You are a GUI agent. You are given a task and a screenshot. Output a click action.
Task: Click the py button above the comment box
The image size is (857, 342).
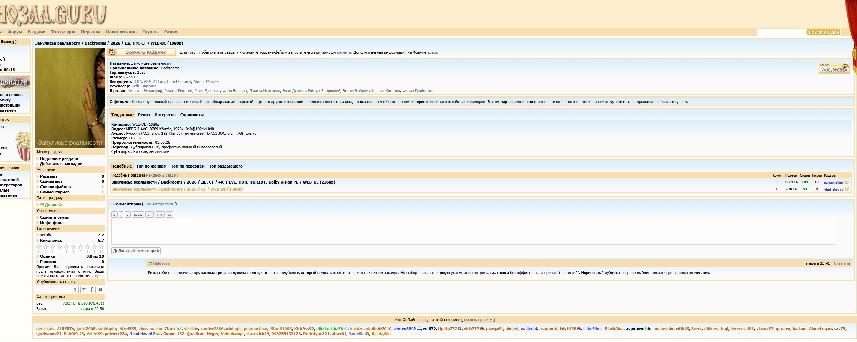[x=170, y=215]
